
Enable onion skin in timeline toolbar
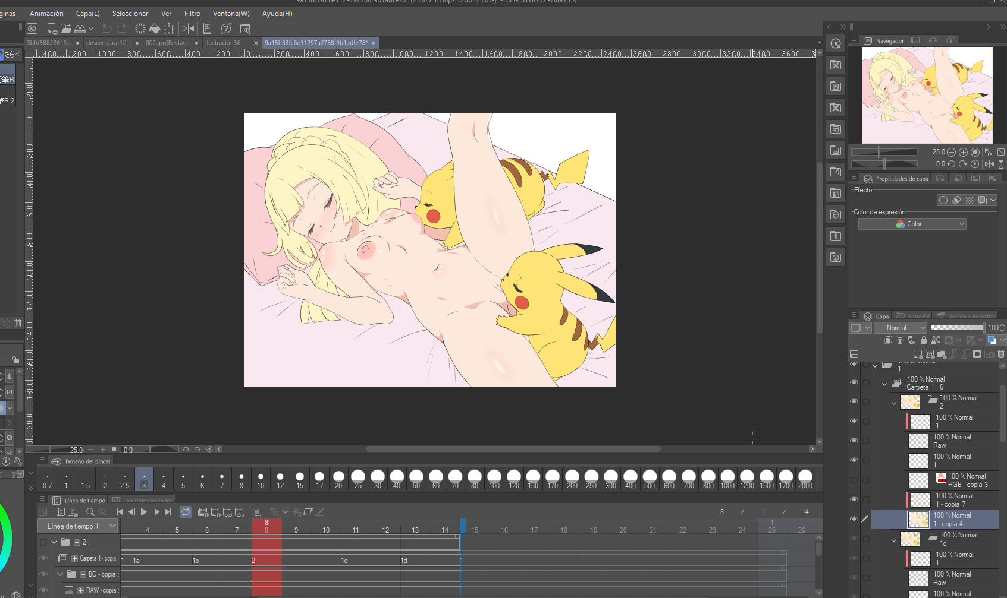click(x=257, y=512)
